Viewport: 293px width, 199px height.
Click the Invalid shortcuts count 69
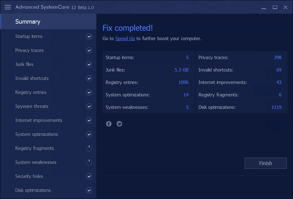point(279,70)
